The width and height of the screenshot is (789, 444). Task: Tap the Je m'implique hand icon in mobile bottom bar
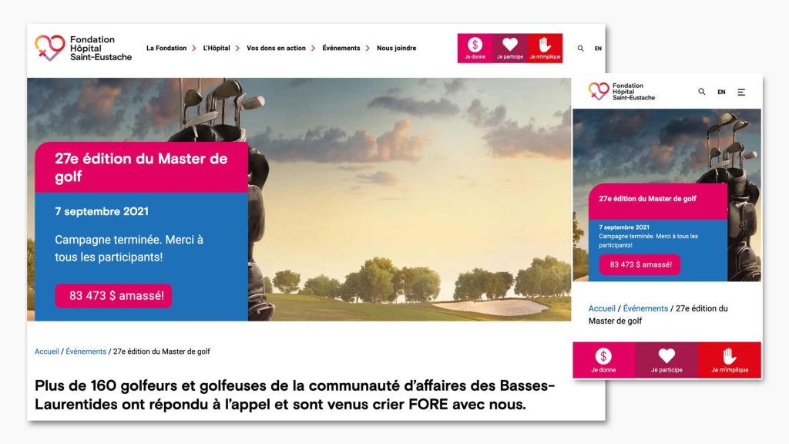point(730,356)
